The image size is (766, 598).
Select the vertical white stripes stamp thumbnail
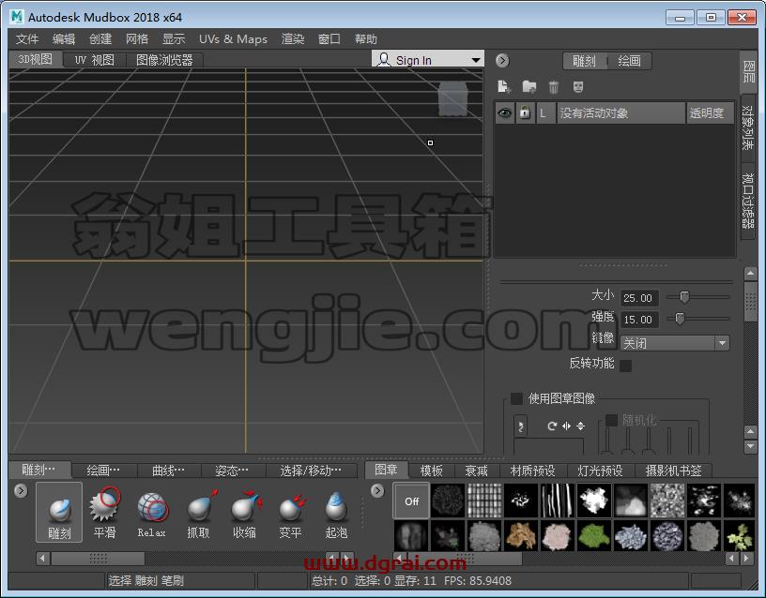tap(558, 501)
